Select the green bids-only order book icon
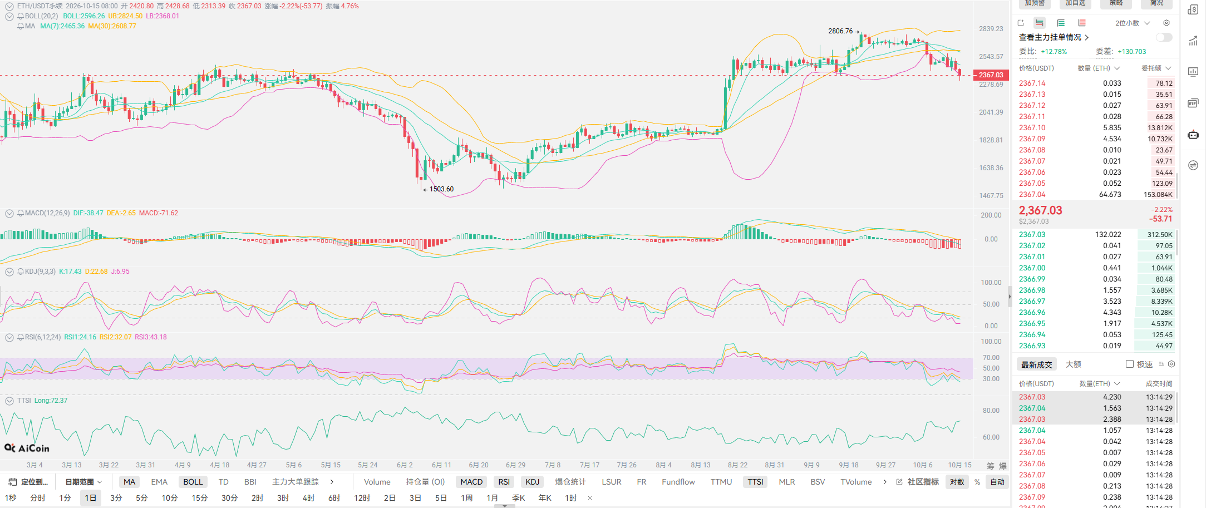Viewport: 1206px width, 508px height. coord(1060,23)
